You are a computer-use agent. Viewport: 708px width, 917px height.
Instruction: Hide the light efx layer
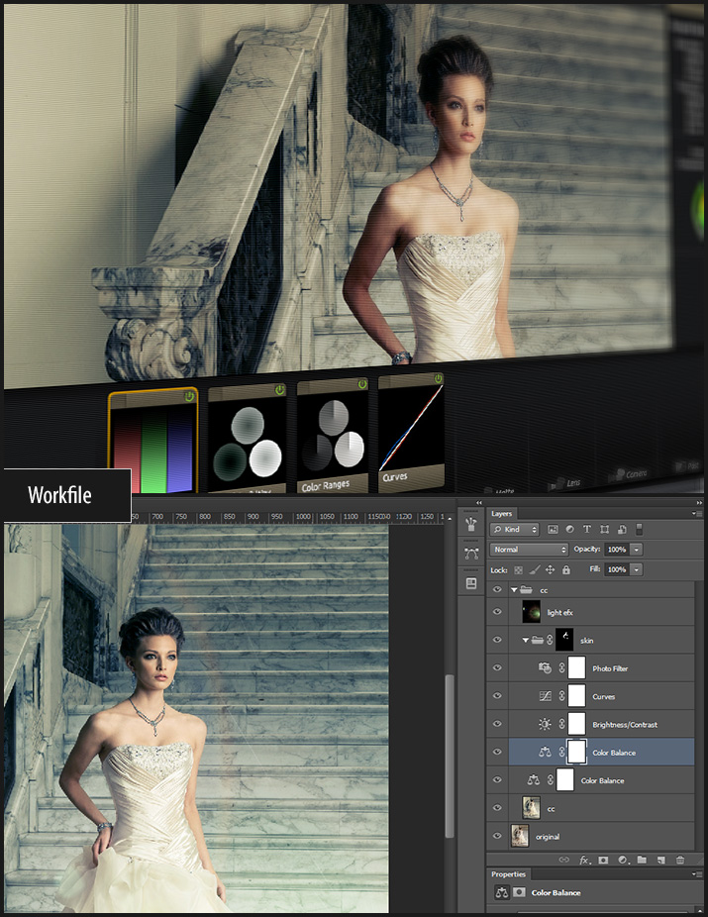(x=497, y=613)
